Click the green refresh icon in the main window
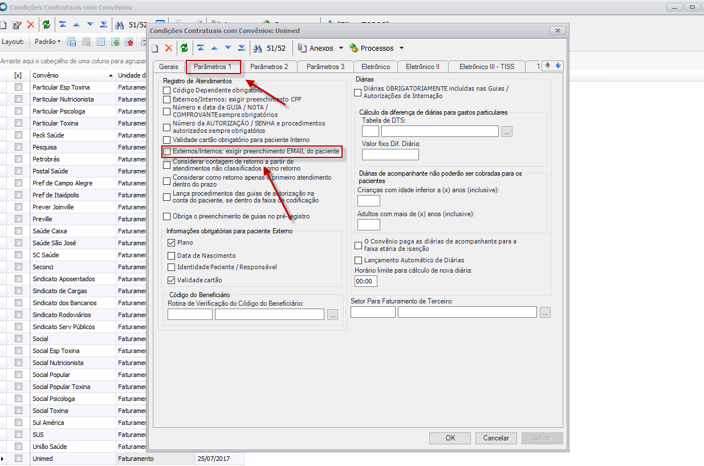 coord(46,25)
